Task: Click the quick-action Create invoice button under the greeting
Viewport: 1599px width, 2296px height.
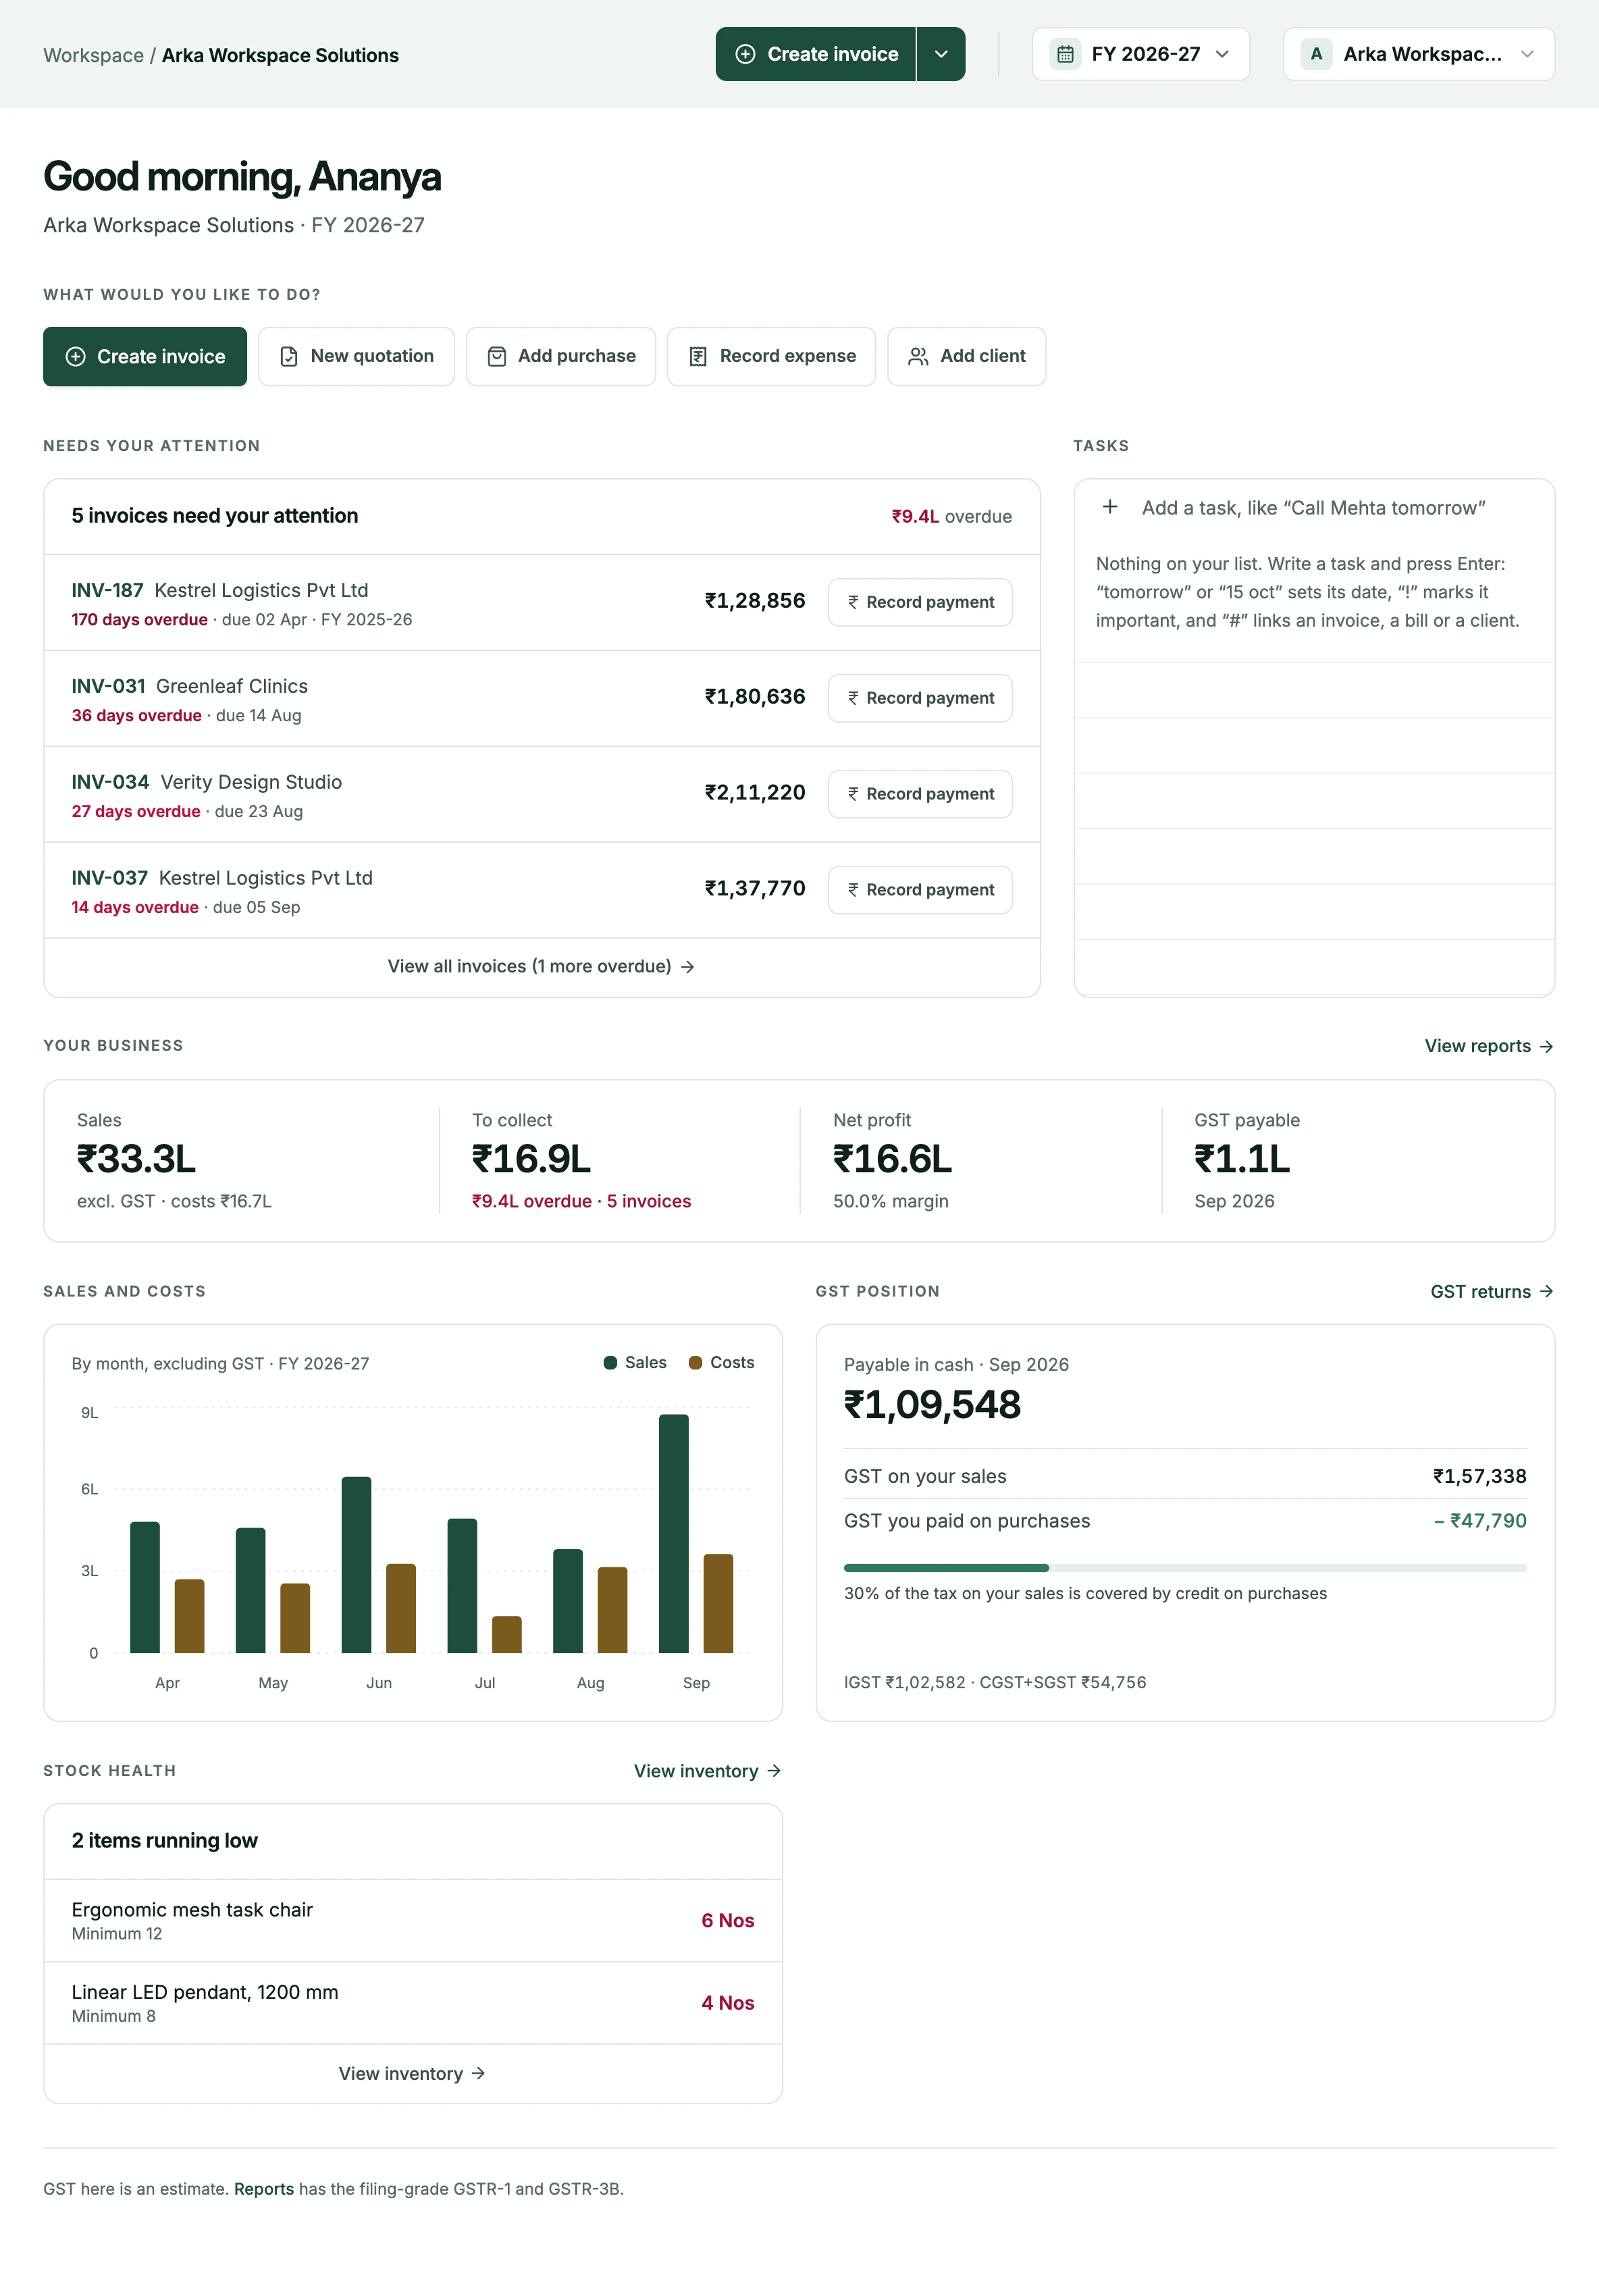Action: 145,356
